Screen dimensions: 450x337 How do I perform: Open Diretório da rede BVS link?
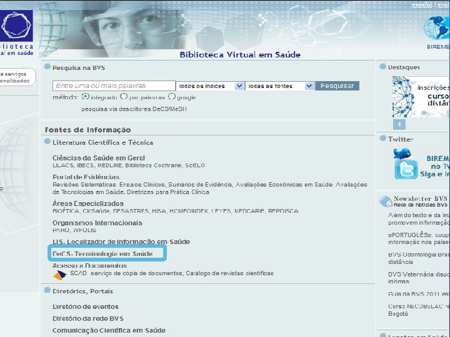(x=88, y=319)
